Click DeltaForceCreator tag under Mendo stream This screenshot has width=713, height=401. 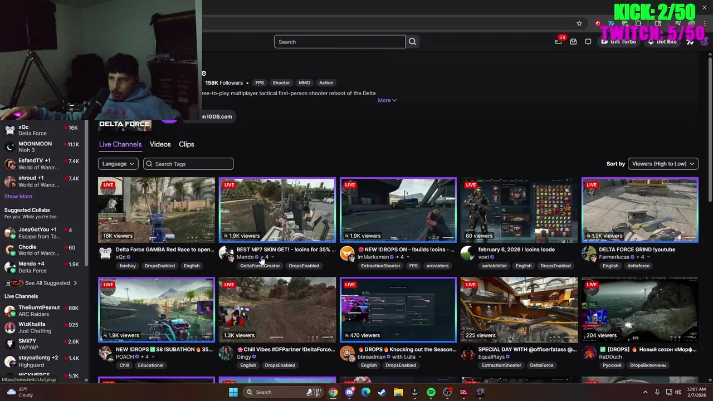[x=260, y=266]
